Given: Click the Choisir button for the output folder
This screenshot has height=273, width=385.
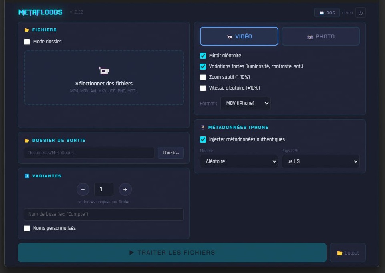Looking at the screenshot, I should click(171, 153).
